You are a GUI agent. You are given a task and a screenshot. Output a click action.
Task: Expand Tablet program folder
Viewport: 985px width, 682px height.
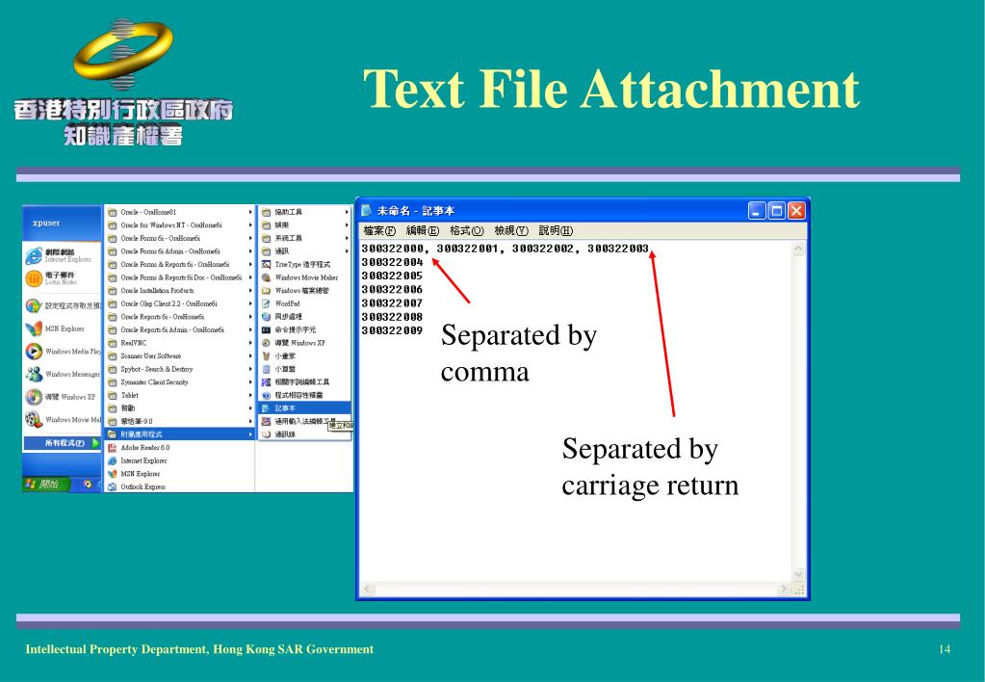(180, 395)
